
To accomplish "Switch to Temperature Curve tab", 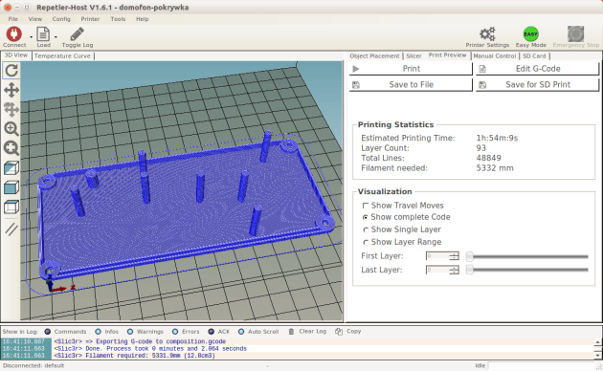I will [62, 56].
